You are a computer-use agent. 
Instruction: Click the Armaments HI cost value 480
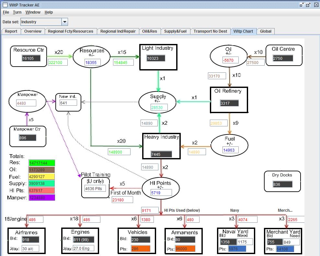click(x=193, y=219)
